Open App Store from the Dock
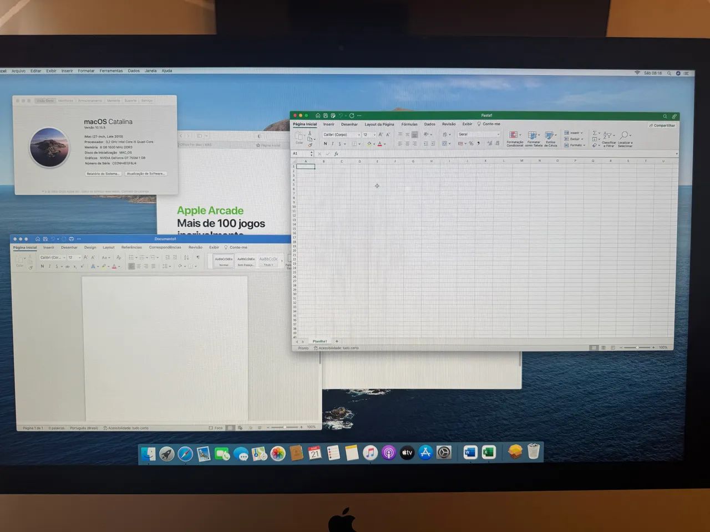 425,453
